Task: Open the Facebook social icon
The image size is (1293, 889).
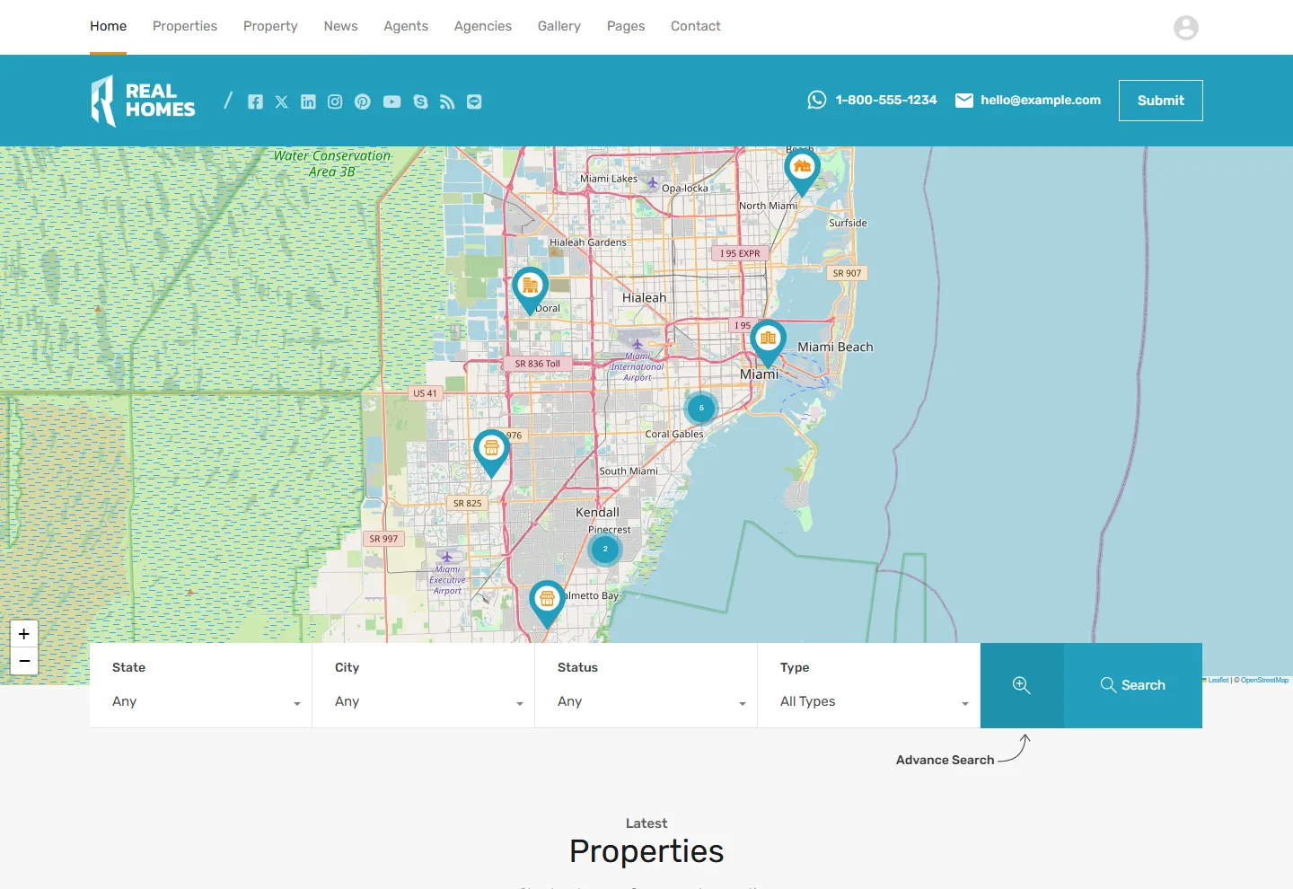Action: click(255, 101)
